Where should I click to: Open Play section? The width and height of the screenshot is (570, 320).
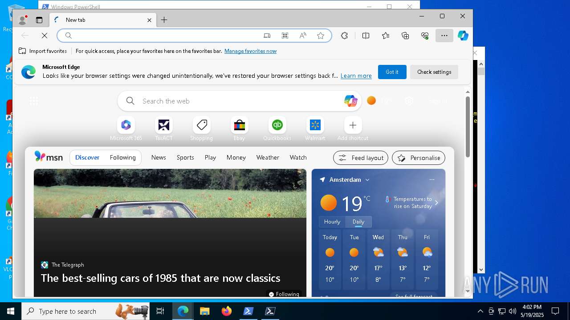(210, 157)
